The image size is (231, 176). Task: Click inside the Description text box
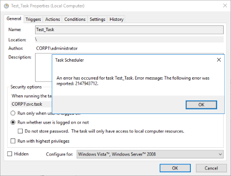(x=43, y=68)
